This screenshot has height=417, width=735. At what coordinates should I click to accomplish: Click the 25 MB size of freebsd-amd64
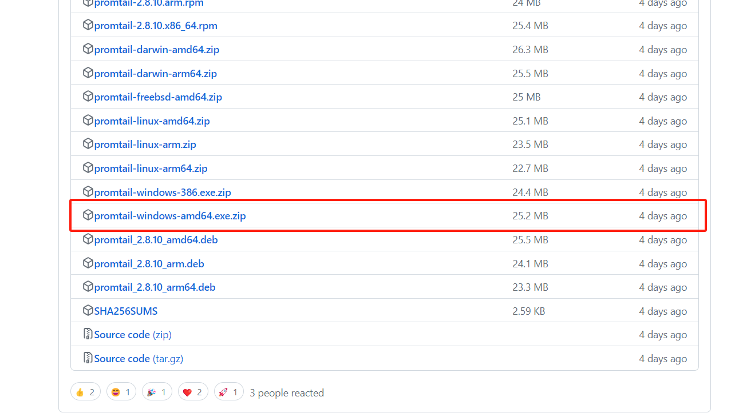pos(527,97)
